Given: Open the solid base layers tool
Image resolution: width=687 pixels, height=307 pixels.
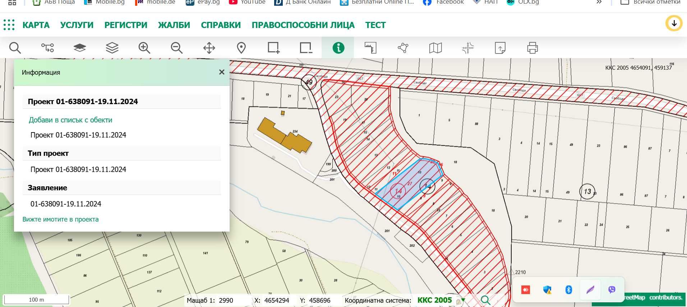Looking at the screenshot, I should click(80, 48).
